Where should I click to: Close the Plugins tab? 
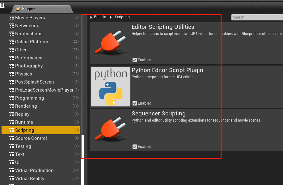pyautogui.click(x=67, y=9)
